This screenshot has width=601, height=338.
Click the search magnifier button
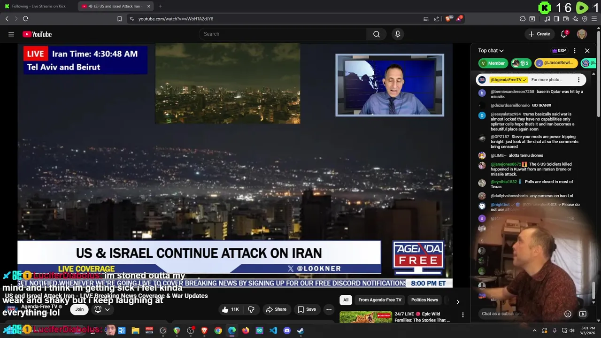click(x=377, y=34)
